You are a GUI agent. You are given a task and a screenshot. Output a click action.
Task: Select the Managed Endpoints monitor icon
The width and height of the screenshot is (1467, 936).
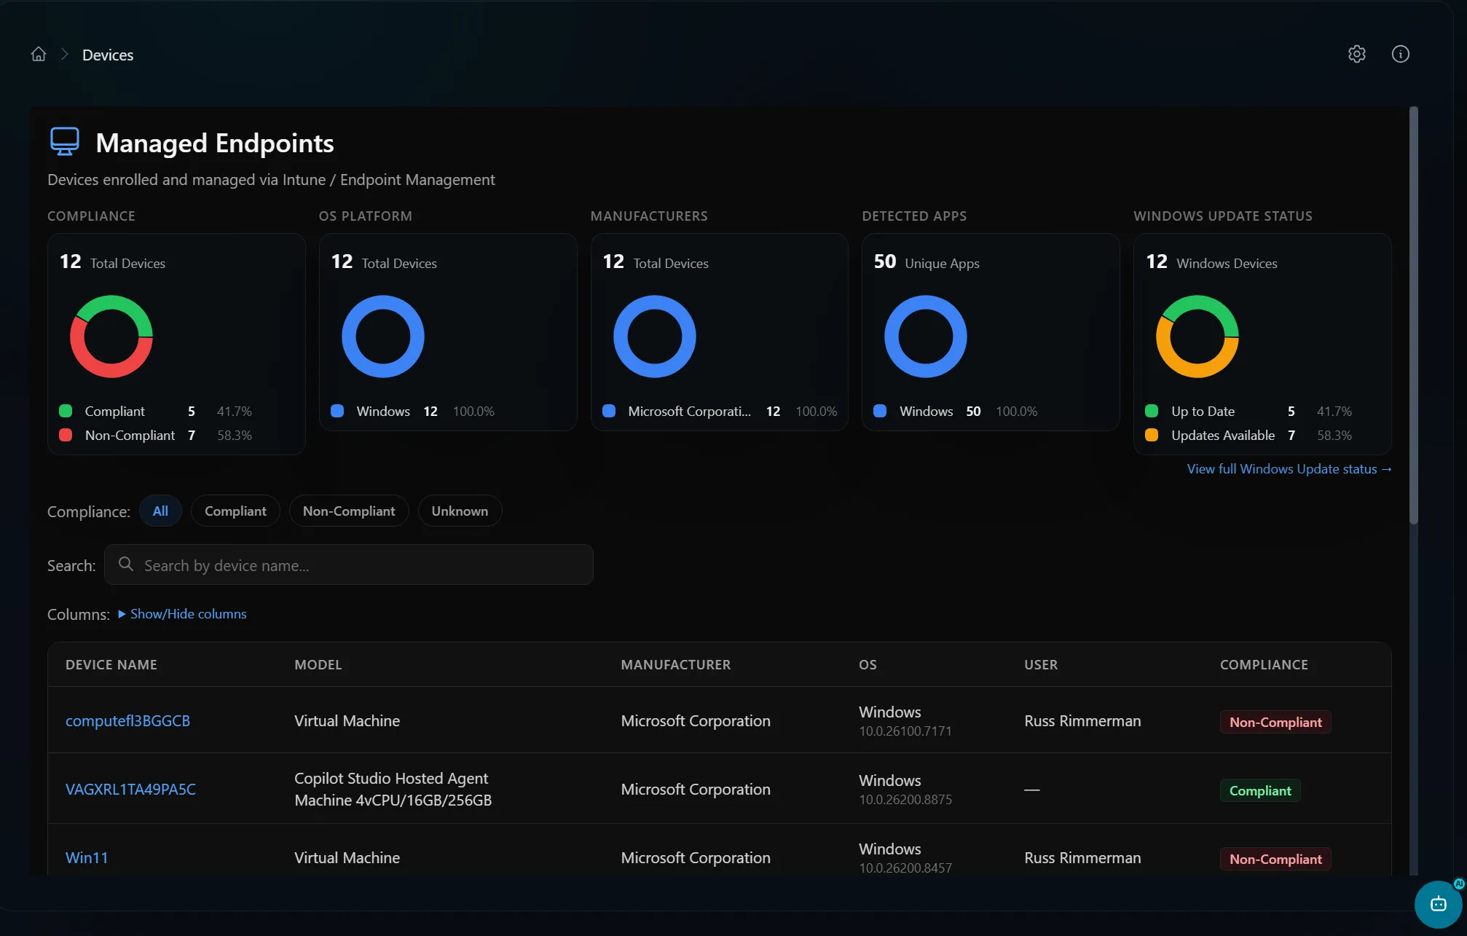(x=65, y=141)
